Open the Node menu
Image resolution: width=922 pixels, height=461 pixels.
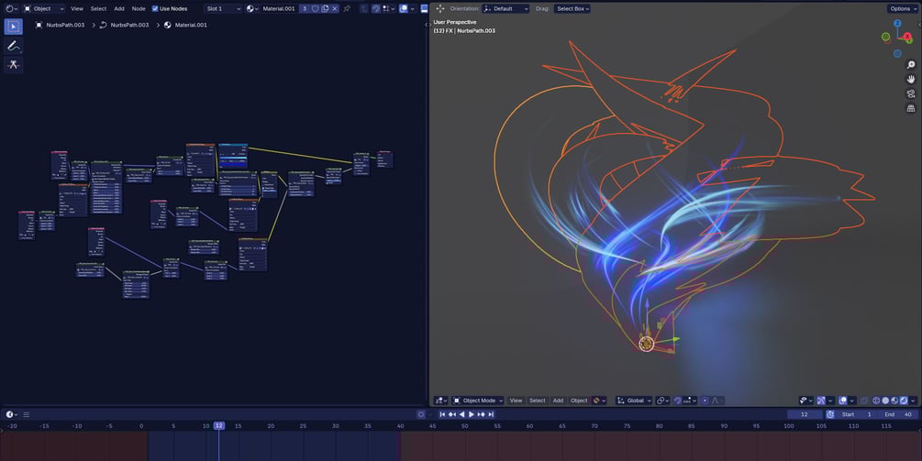[x=139, y=9]
